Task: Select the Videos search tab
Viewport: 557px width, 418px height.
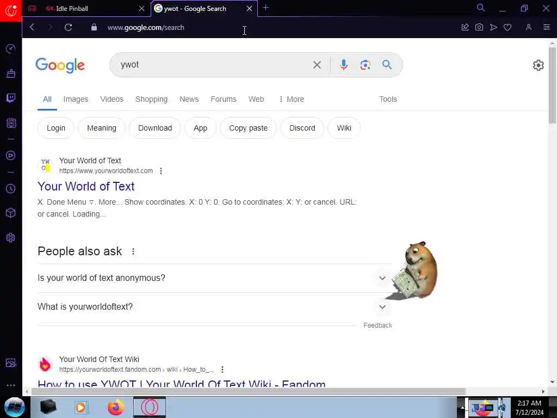Action: (x=112, y=99)
